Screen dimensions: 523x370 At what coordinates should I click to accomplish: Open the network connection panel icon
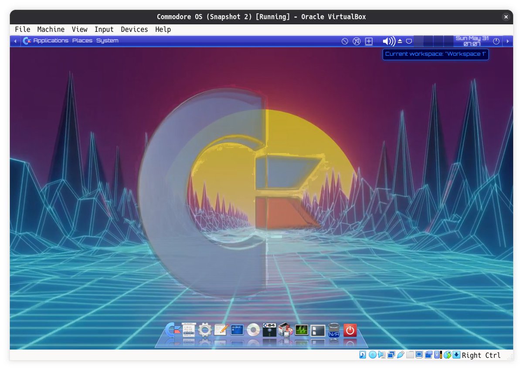pos(409,41)
